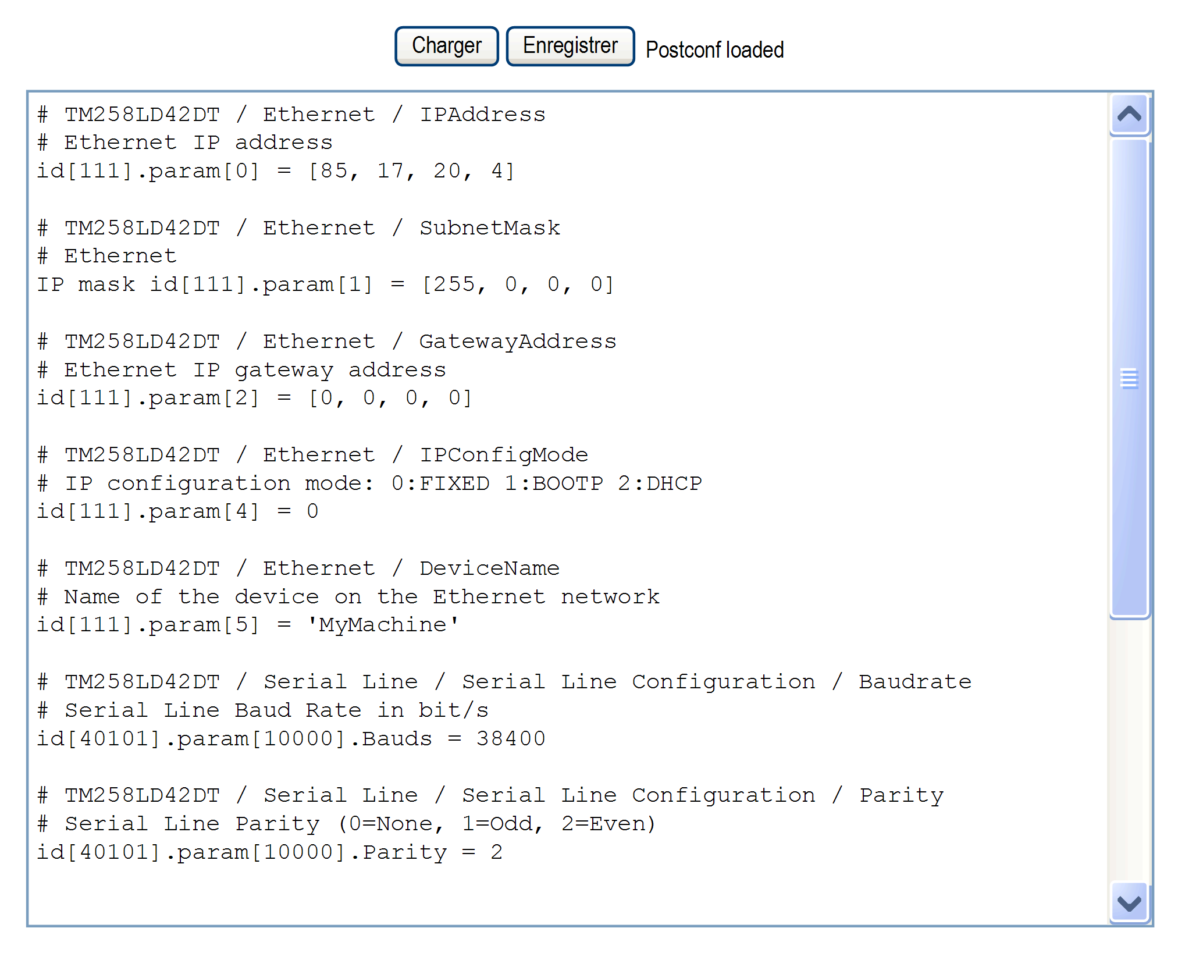Click the Parity = 2 line
Viewport: 1178px width, 960px height.
point(269,852)
